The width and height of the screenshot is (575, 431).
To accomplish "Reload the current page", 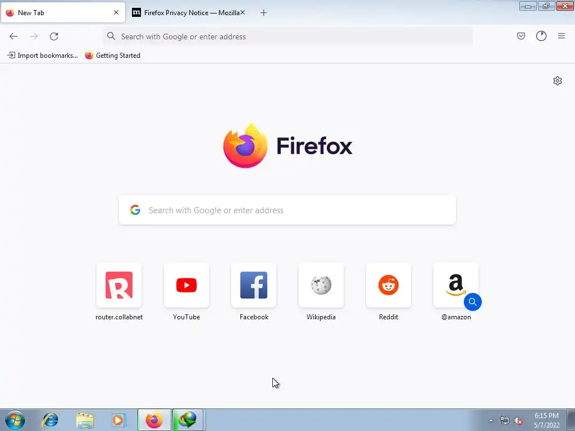I will click(54, 36).
